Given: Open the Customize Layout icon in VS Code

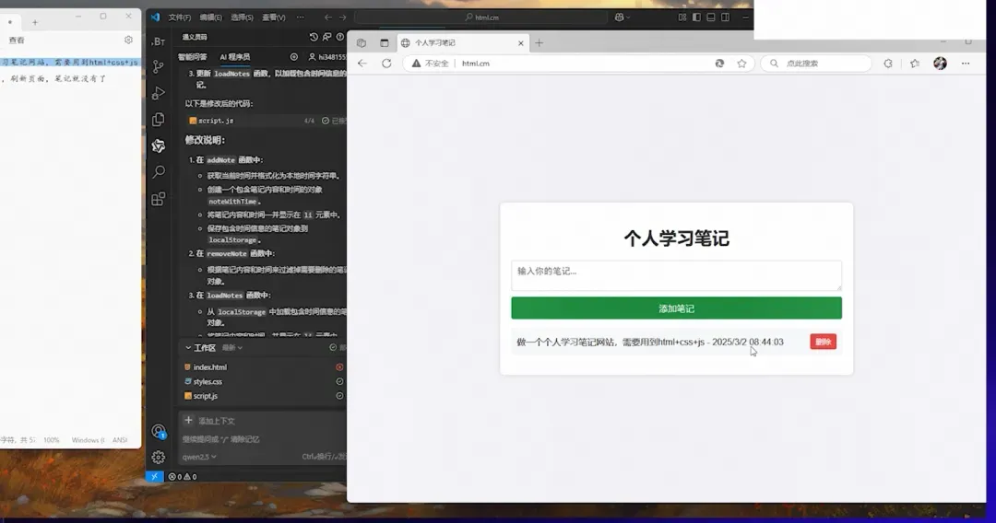Looking at the screenshot, I should 682,17.
